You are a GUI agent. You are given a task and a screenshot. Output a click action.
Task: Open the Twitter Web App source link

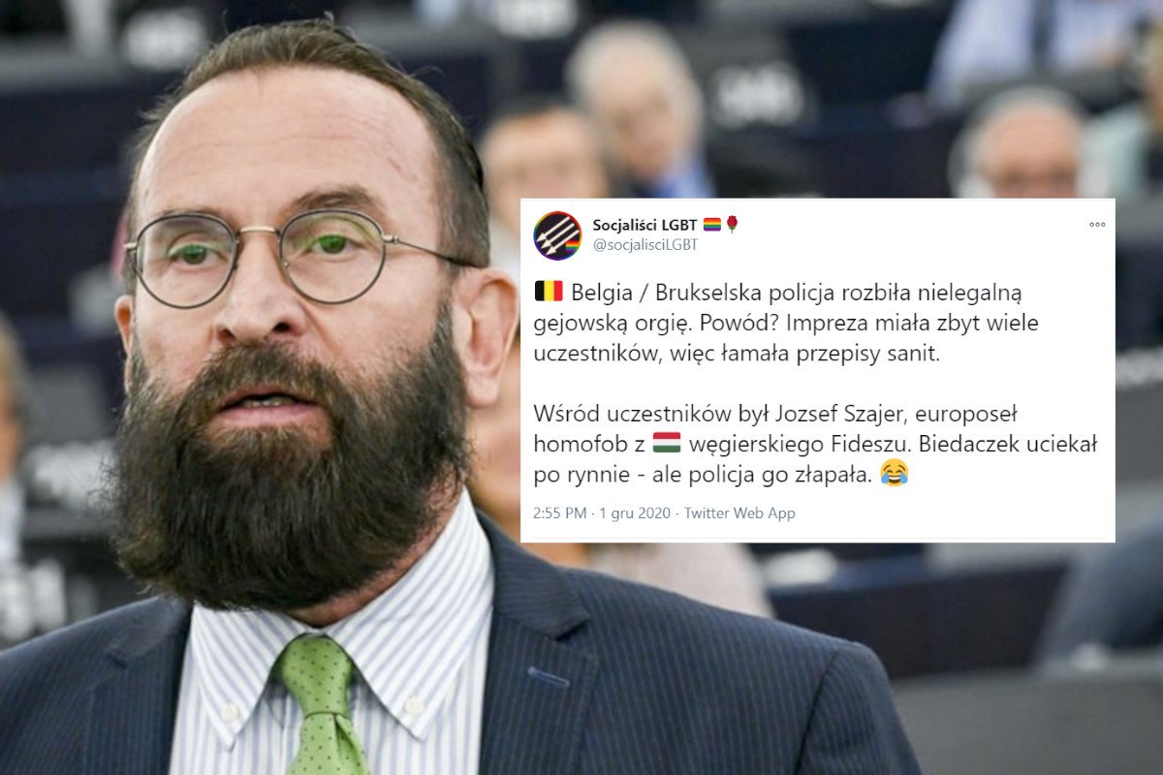[739, 513]
